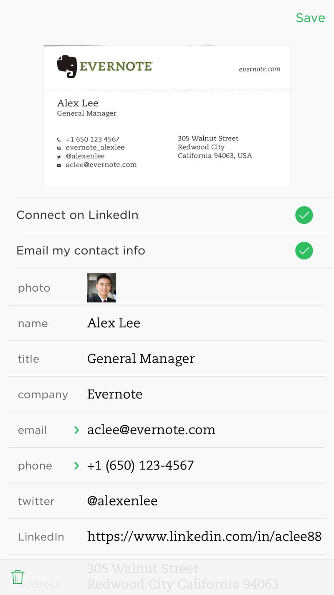Viewport: 334px width, 595px height.
Task: Edit the title field General Manager
Action: pyautogui.click(x=141, y=359)
